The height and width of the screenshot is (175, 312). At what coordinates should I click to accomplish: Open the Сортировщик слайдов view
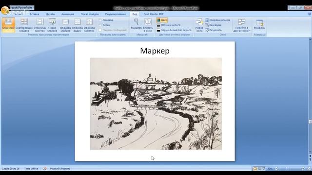coord(24,25)
